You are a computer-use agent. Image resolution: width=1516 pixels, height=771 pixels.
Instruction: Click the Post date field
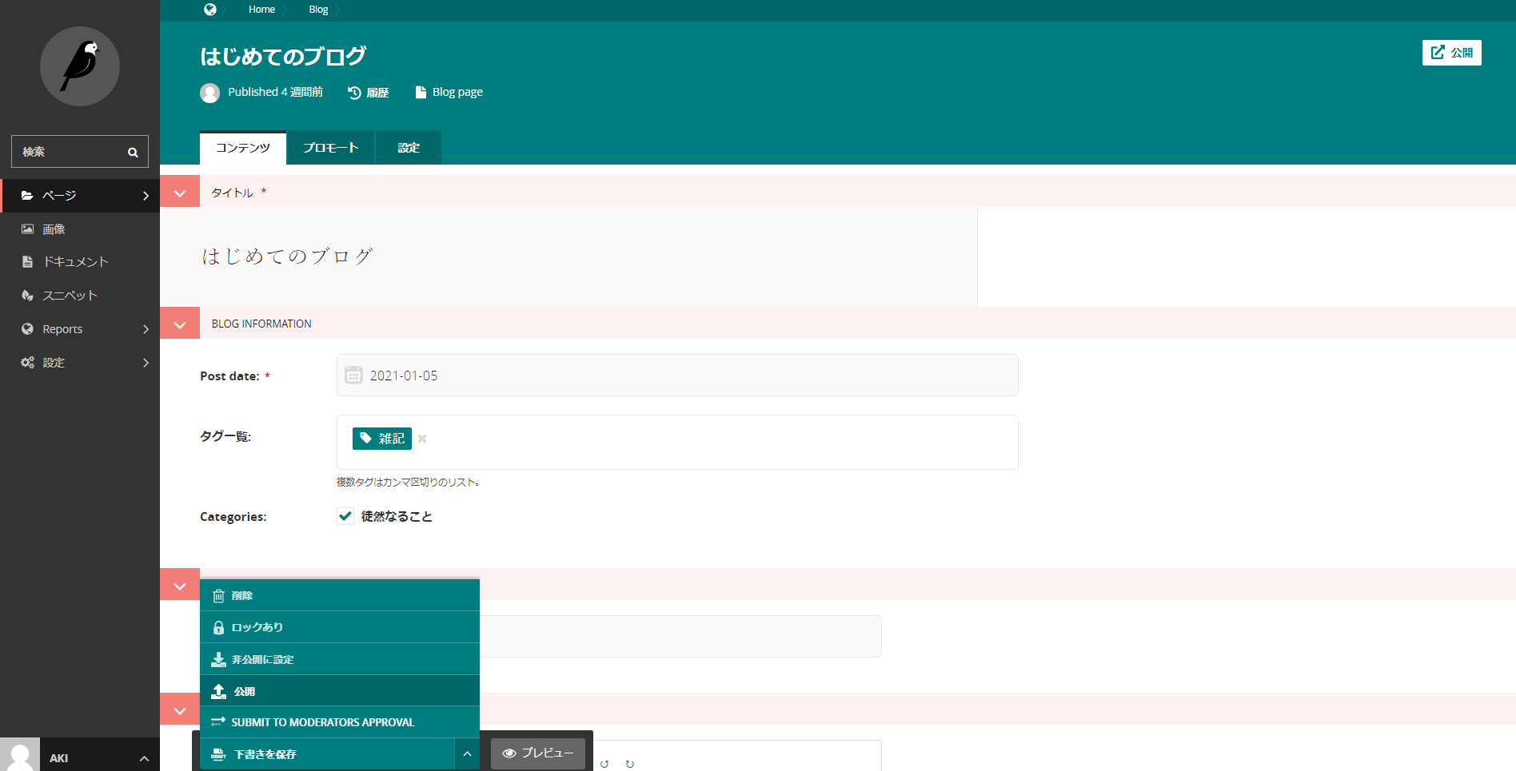pyautogui.click(x=677, y=376)
